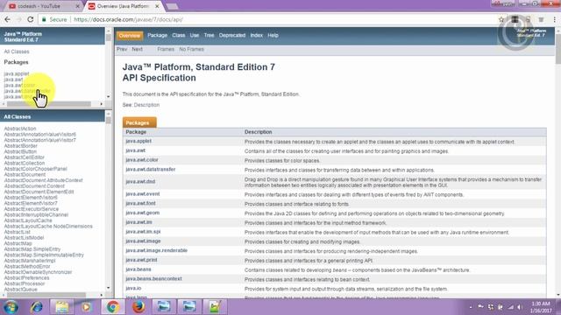Open the Class item in Javadoc navbar
561x315 pixels.
pos(179,35)
